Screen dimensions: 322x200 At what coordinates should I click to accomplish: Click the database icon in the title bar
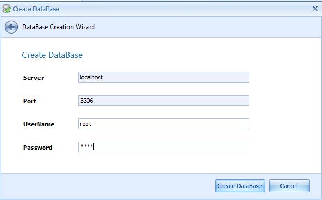6,9
